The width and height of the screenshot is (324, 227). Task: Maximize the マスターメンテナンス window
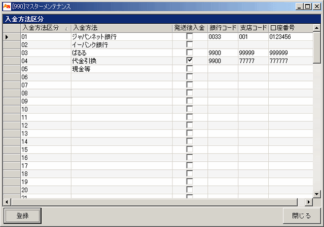click(x=307, y=7)
